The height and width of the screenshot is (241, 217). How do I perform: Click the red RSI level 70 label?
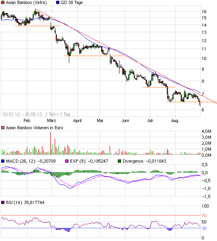204,216
